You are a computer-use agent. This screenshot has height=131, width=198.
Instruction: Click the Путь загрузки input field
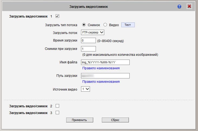pyautogui.click(x=105, y=76)
